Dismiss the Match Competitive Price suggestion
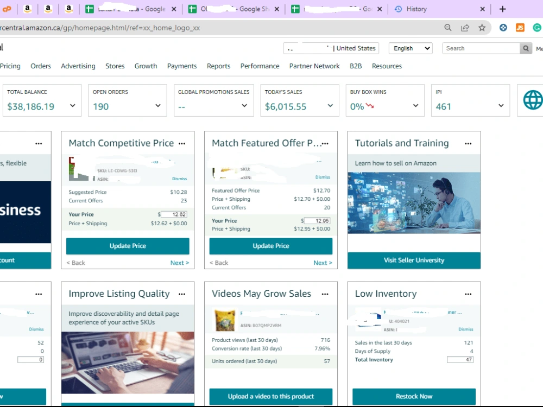Viewport: 543px width, 407px height. [179, 179]
